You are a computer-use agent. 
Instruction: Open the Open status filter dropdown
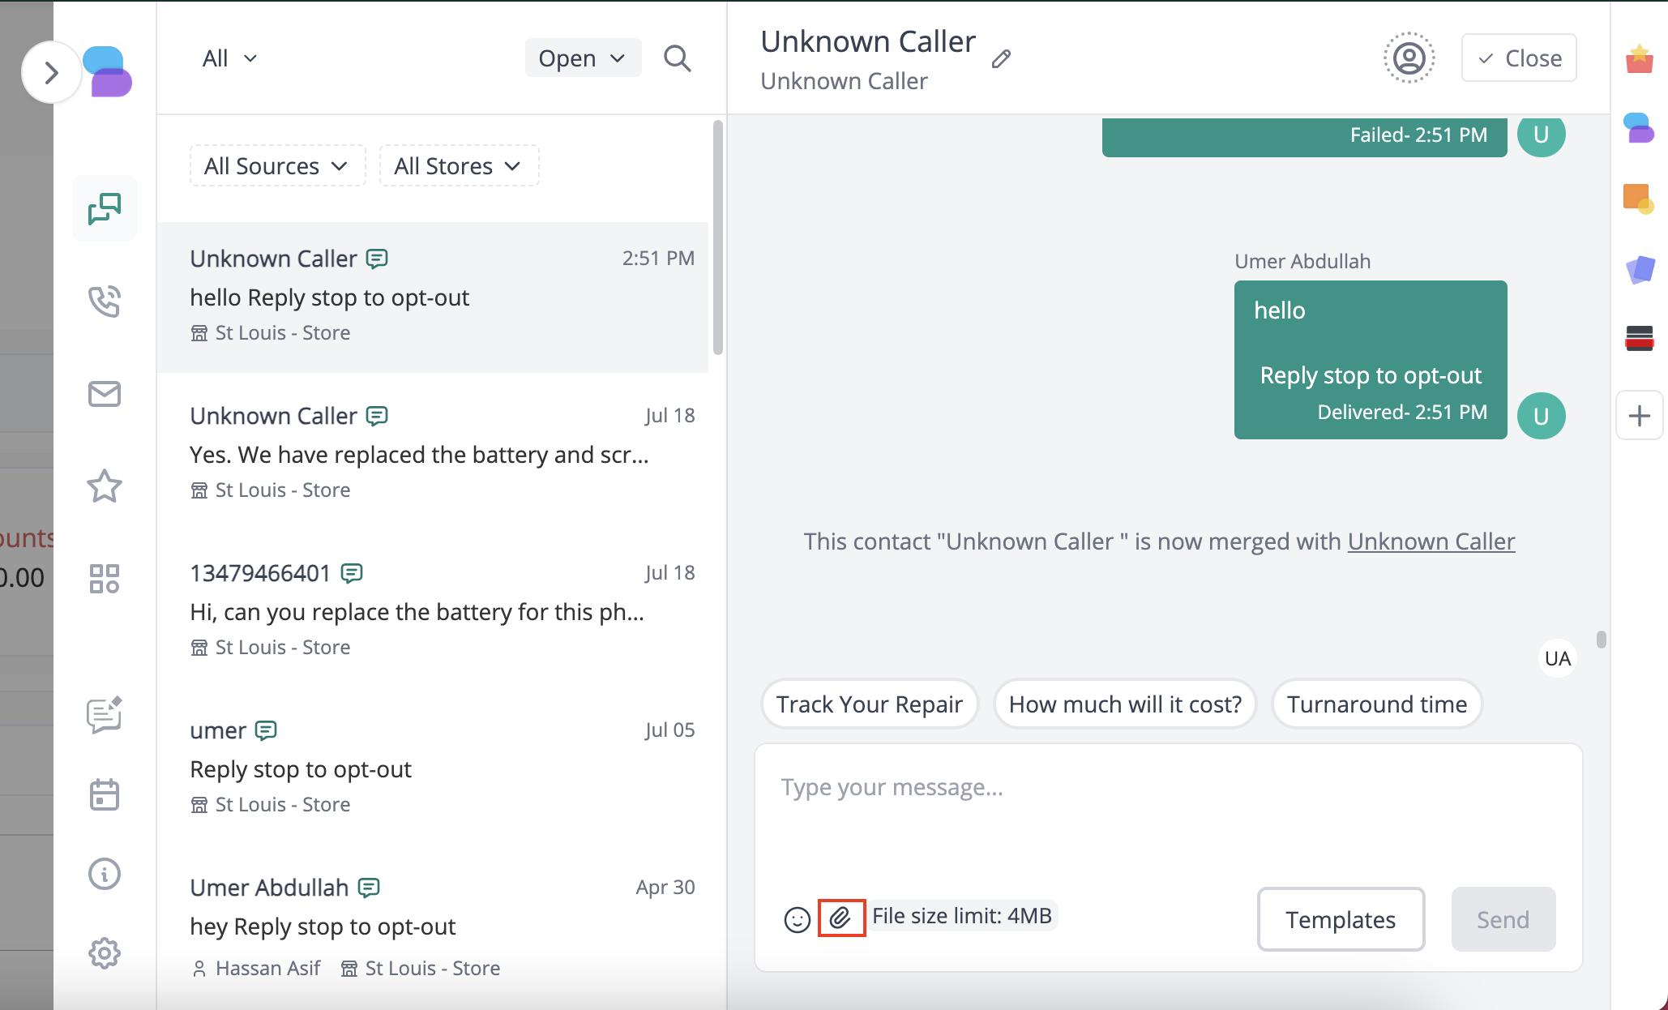pyautogui.click(x=582, y=58)
